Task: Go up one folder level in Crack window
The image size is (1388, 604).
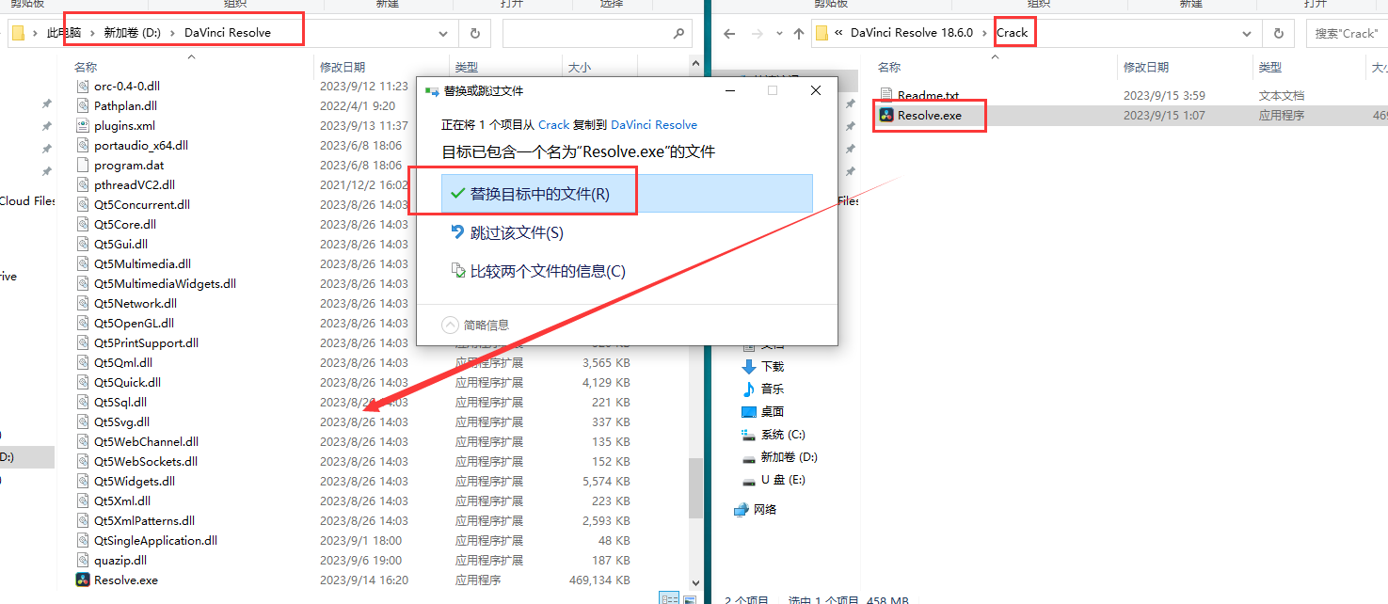Action: (x=799, y=34)
